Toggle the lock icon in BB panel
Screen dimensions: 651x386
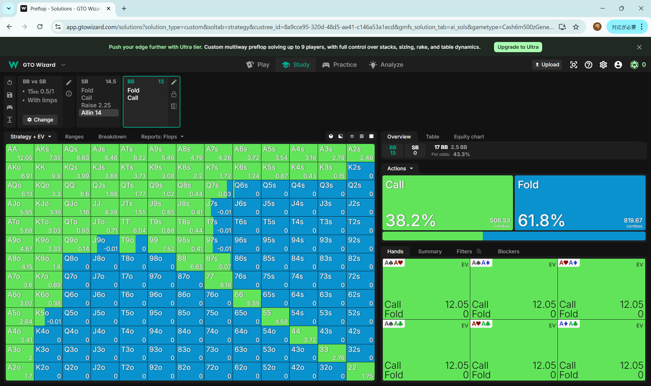(174, 94)
